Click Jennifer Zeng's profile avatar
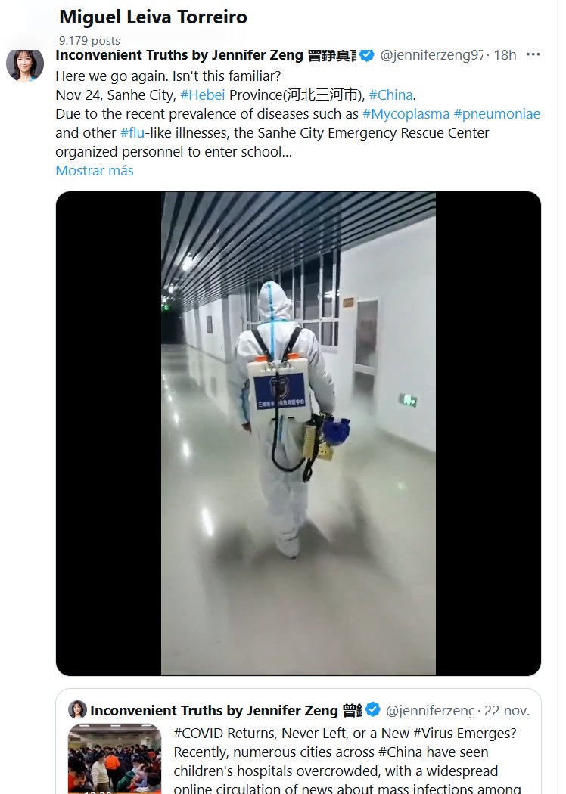This screenshot has height=794, width=566. click(24, 65)
